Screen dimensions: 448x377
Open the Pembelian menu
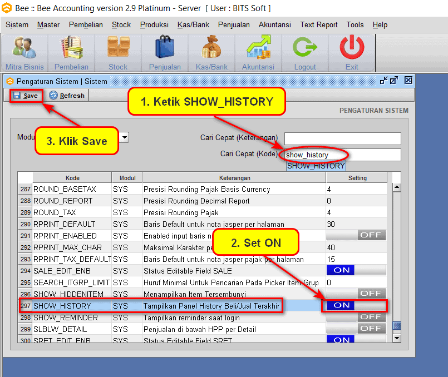(86, 25)
